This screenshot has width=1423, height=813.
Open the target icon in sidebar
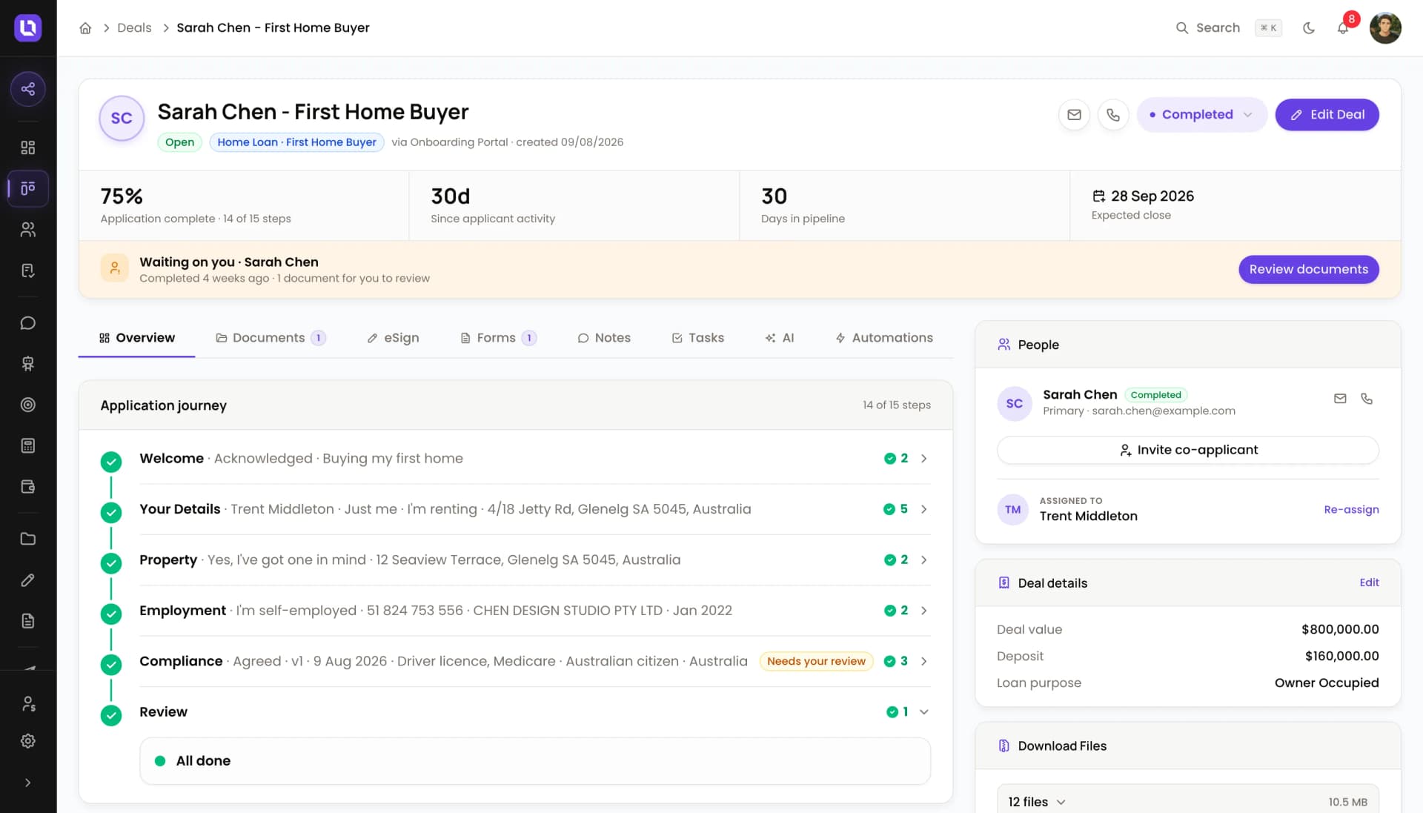[x=28, y=405]
